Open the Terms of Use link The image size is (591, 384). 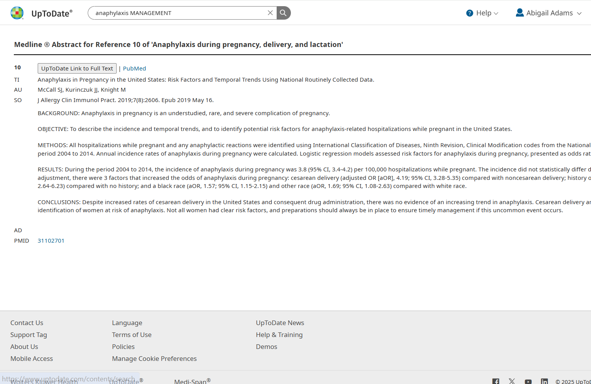pos(132,335)
